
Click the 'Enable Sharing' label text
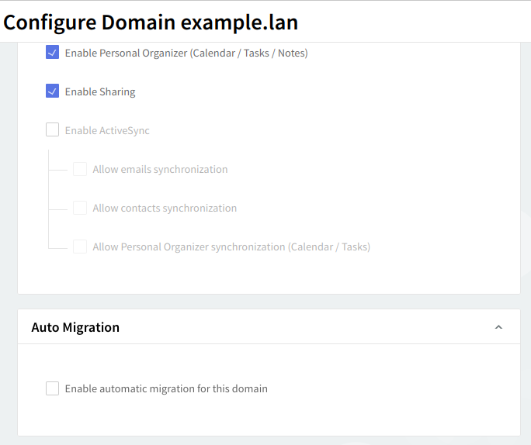[x=100, y=92]
